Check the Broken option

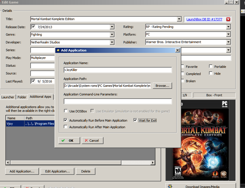[x=182, y=81]
